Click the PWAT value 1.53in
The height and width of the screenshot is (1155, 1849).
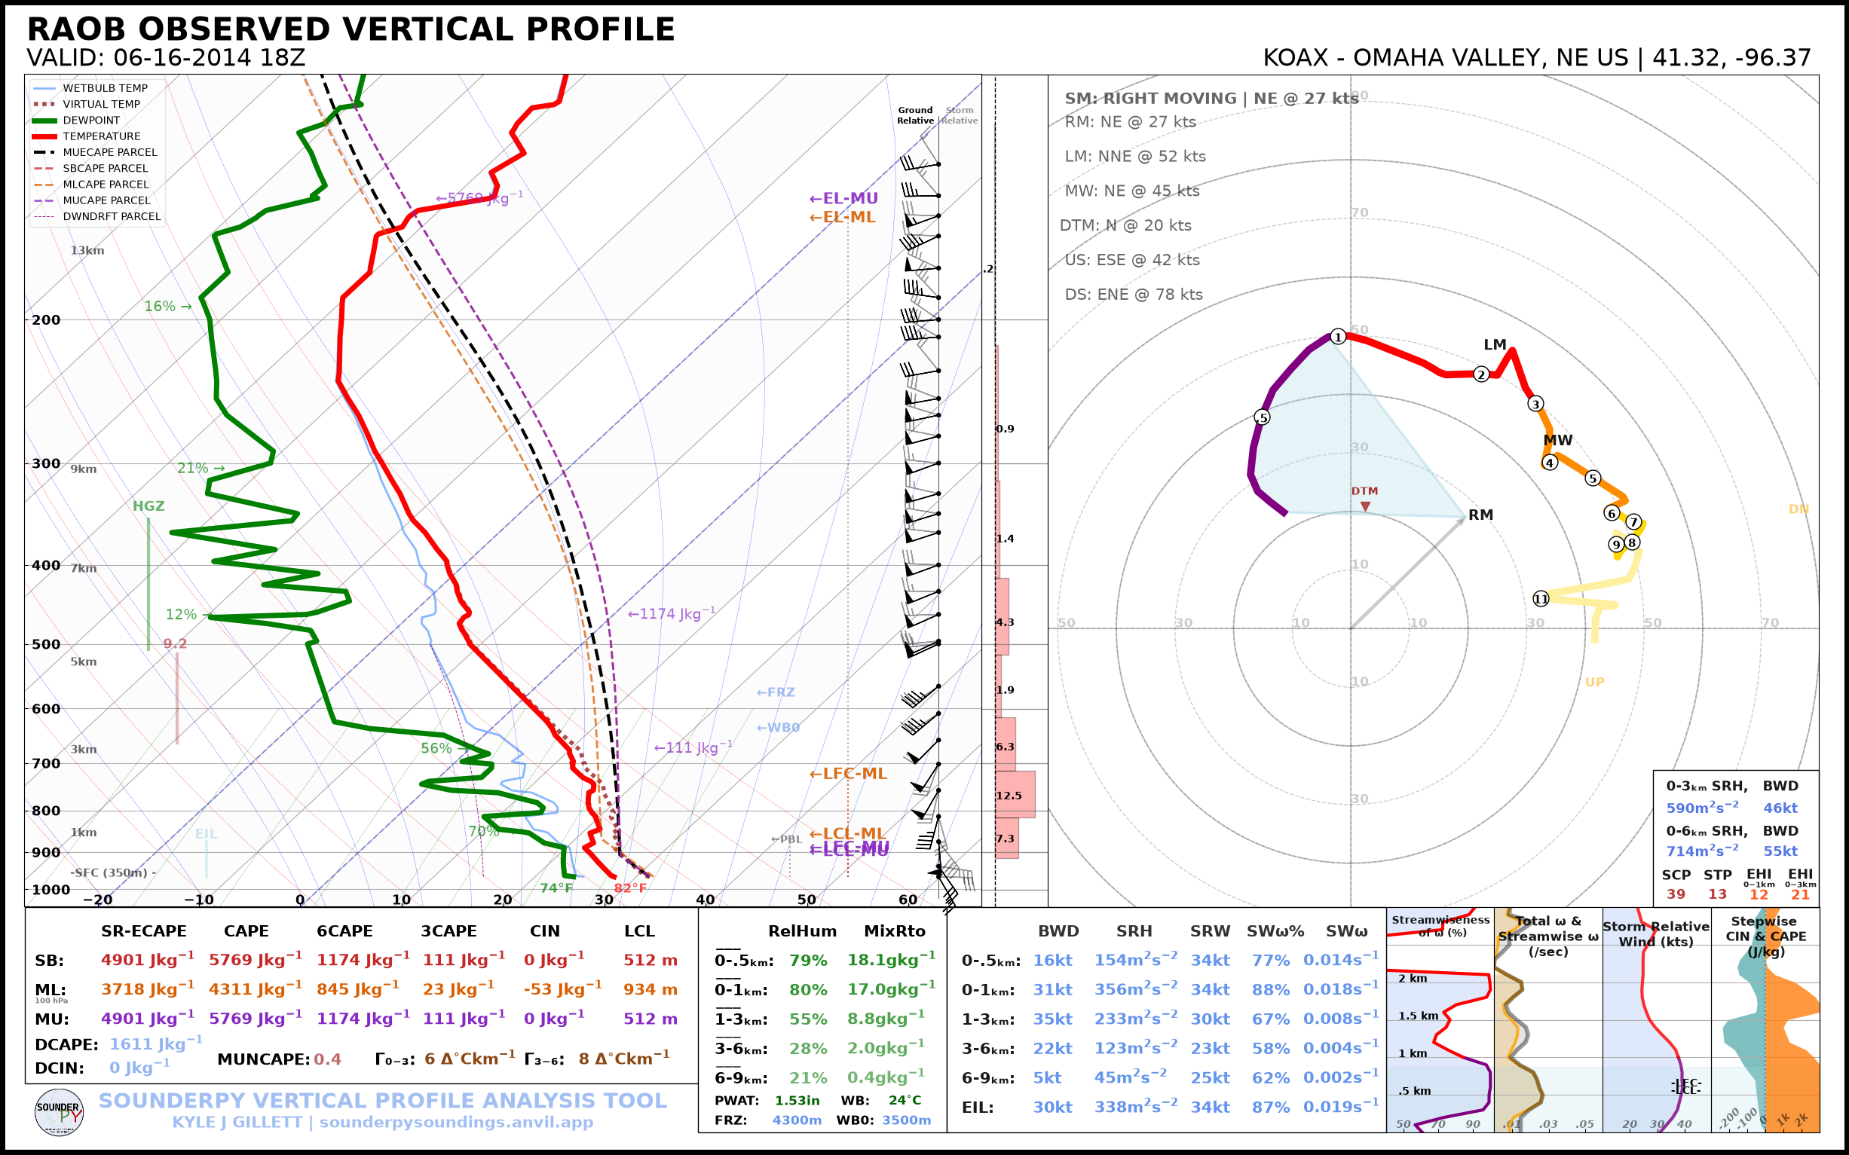pyautogui.click(x=797, y=1101)
